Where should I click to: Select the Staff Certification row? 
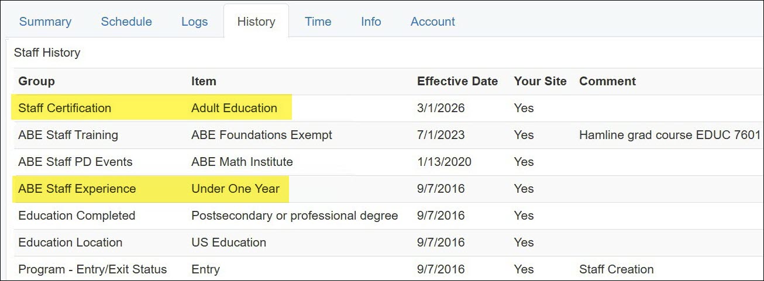386,108
